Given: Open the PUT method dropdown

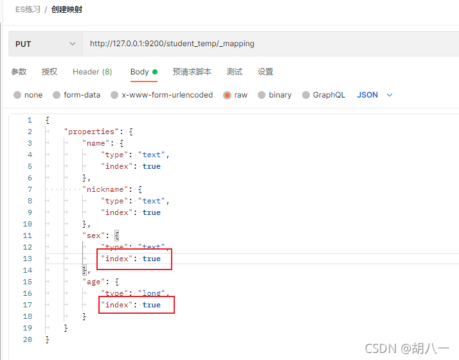Looking at the screenshot, I should click(46, 44).
